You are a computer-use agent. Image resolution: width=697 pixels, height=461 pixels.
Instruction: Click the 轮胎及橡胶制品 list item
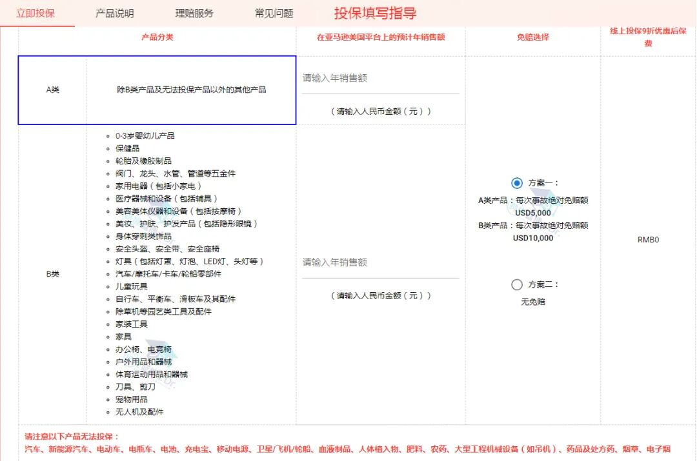[143, 161]
